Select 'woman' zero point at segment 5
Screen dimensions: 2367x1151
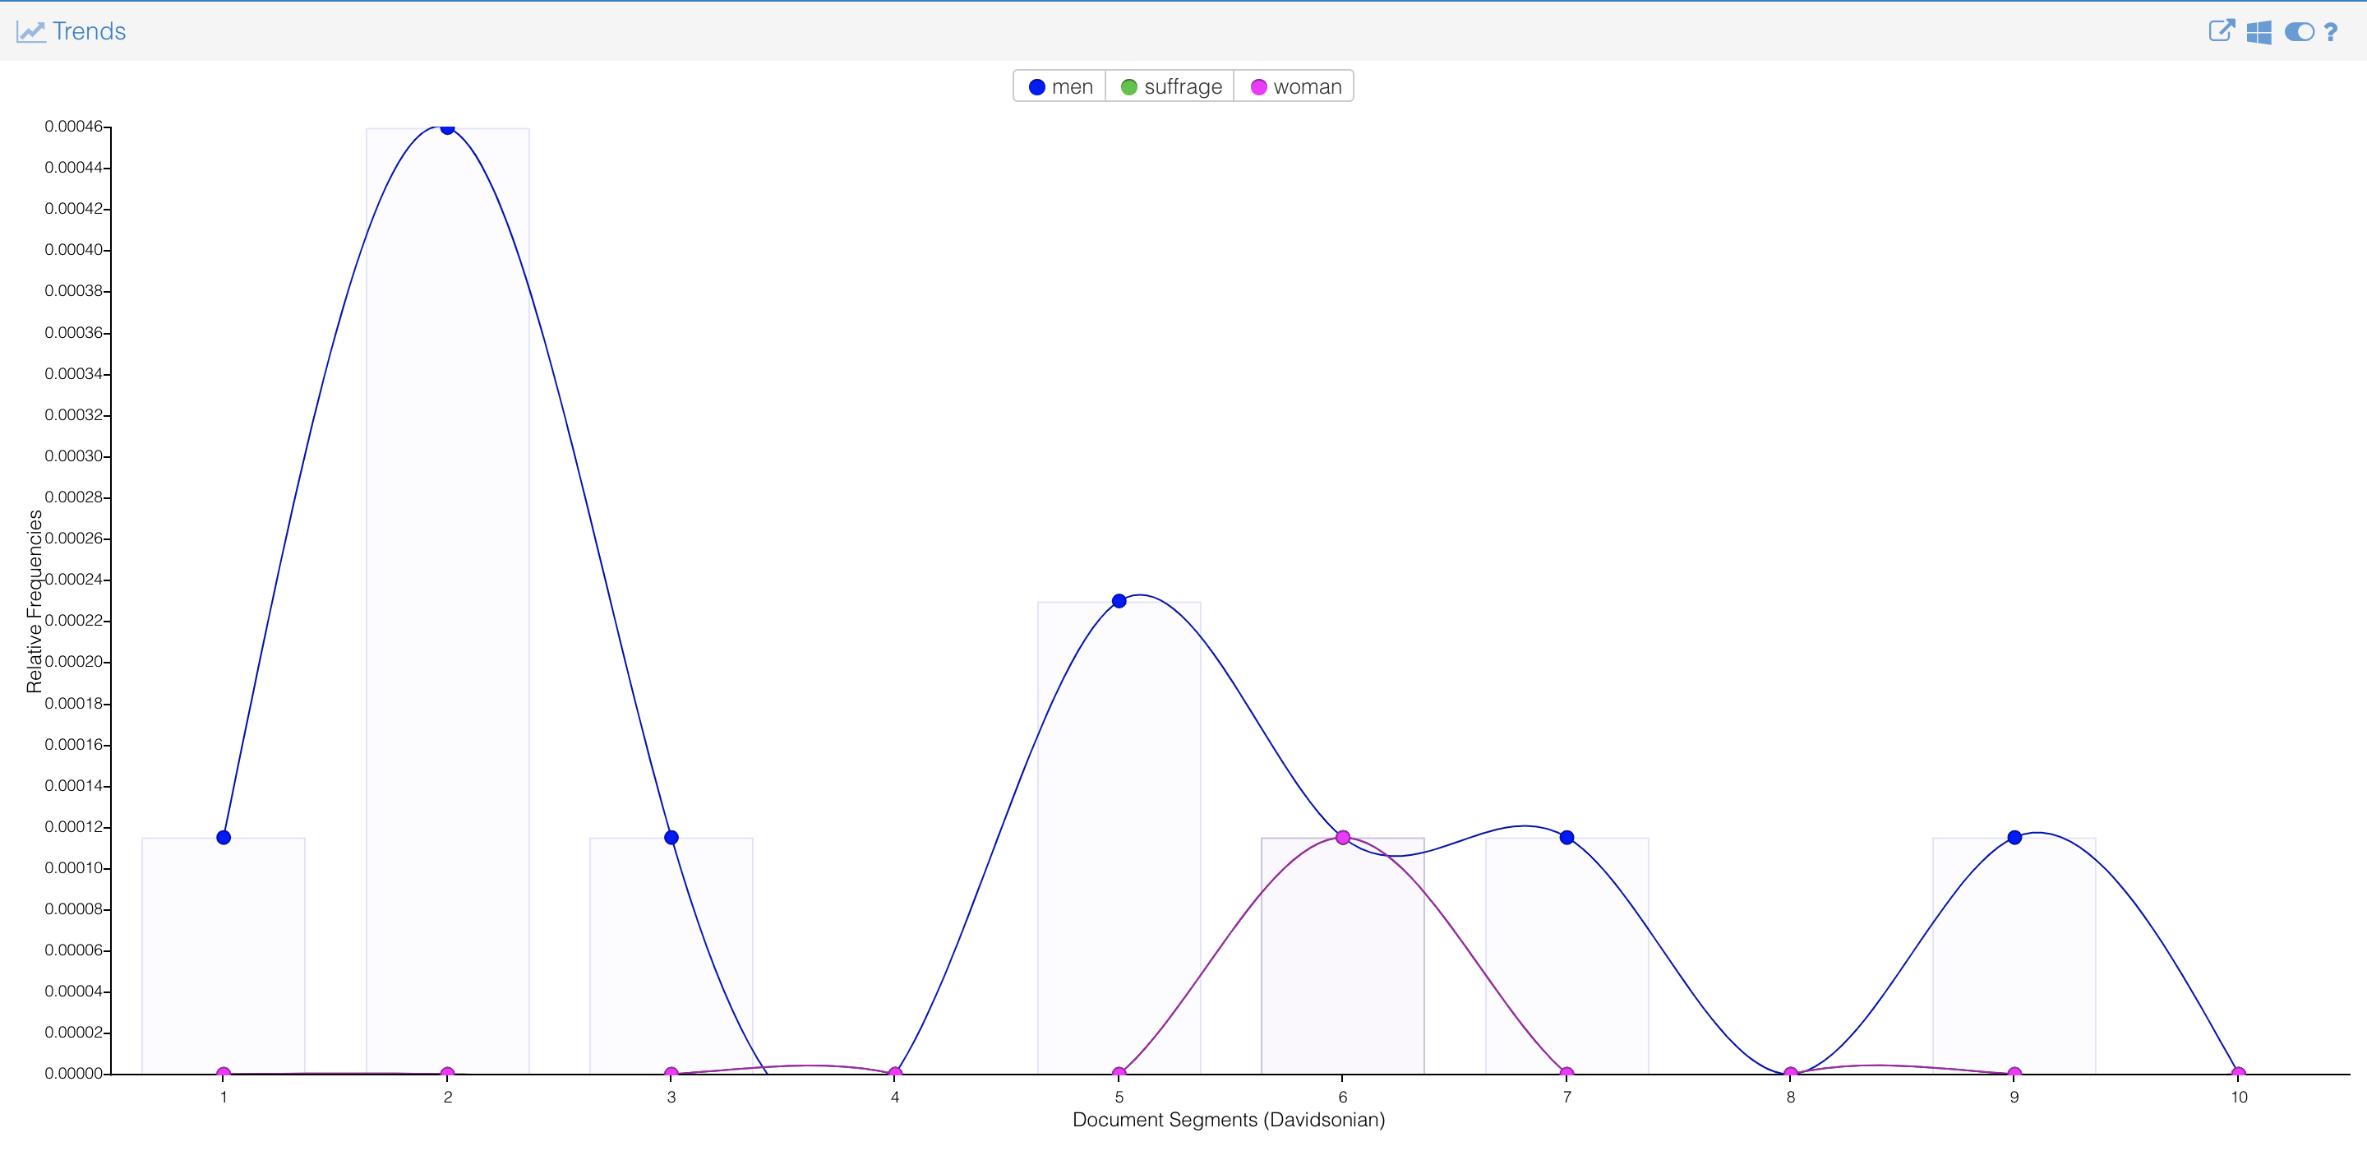[x=1119, y=1073]
